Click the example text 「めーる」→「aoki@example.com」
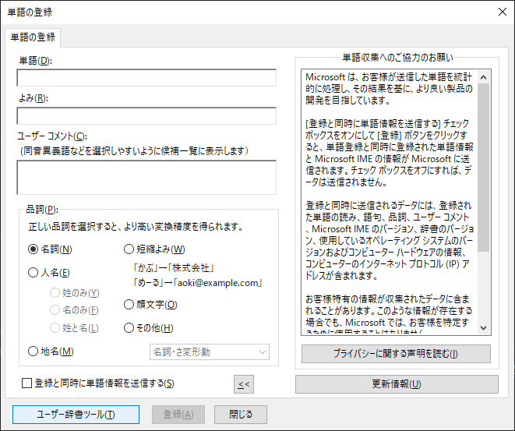Image resolution: width=515 pixels, height=431 pixels. point(197,283)
